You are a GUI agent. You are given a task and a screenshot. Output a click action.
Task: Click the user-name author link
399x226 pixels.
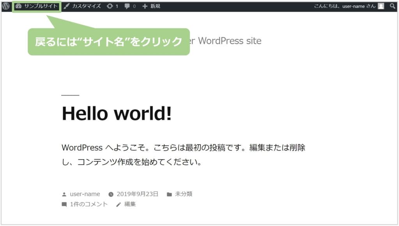[x=85, y=194]
